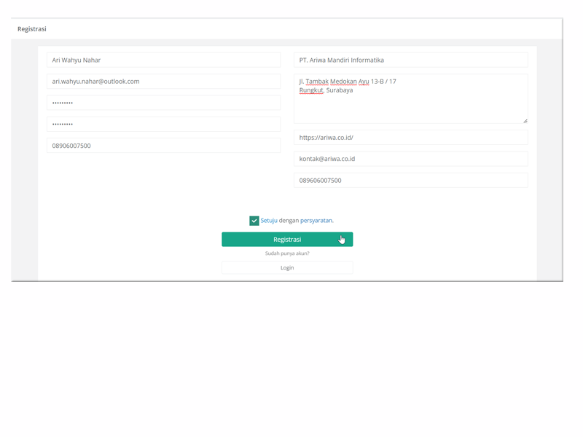The image size is (583, 437).
Task: Uncheck the Setuju agreement checkbox
Action: coord(254,221)
